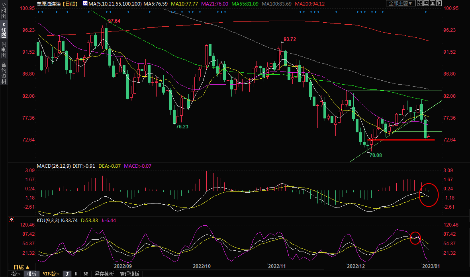
Task: Toggle the B template button
Action: pyautogui.click(x=76, y=274)
